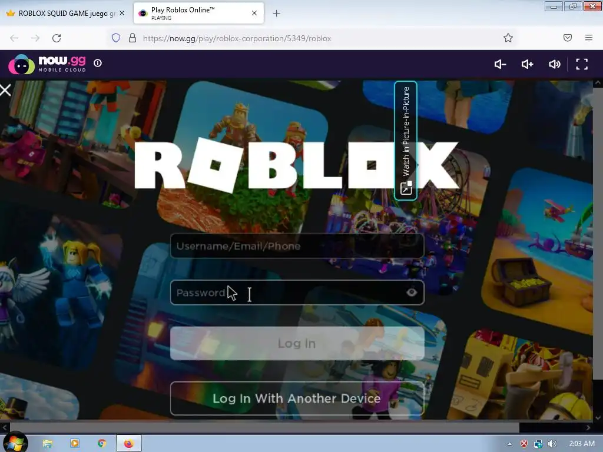Open the Windows Start menu
The height and width of the screenshot is (452, 603).
(x=15, y=443)
